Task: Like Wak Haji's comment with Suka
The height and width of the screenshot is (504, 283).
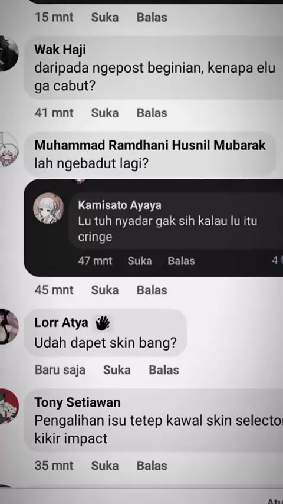Action: tap(105, 113)
